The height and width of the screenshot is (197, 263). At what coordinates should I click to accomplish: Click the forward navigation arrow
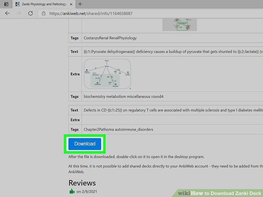point(19,13)
